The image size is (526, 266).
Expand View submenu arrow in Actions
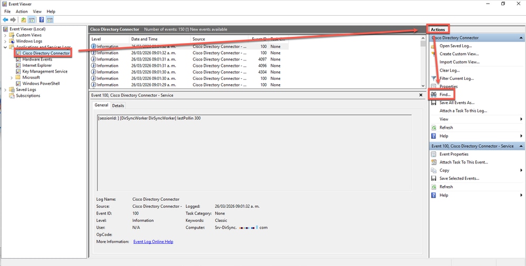click(x=521, y=119)
